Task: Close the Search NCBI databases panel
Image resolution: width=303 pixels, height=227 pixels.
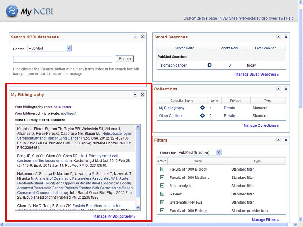Action: point(142,37)
